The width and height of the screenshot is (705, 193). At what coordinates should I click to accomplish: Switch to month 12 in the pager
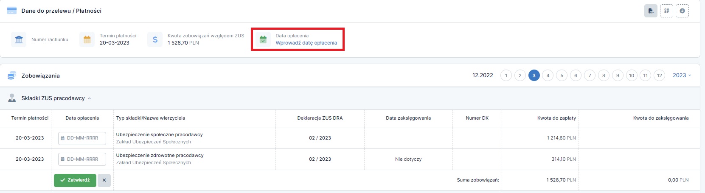point(659,76)
